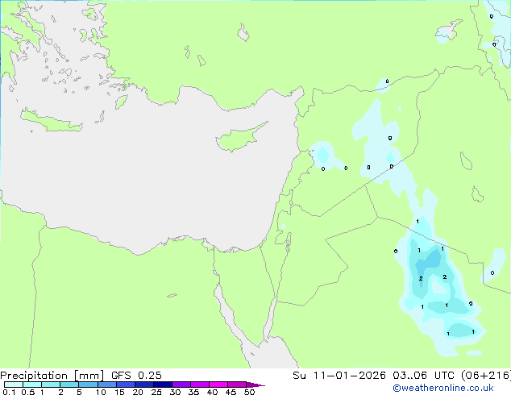The width and height of the screenshot is (511, 395).
Task: Click the '0.1' legend scale label
Action: pyautogui.click(x=9, y=392)
